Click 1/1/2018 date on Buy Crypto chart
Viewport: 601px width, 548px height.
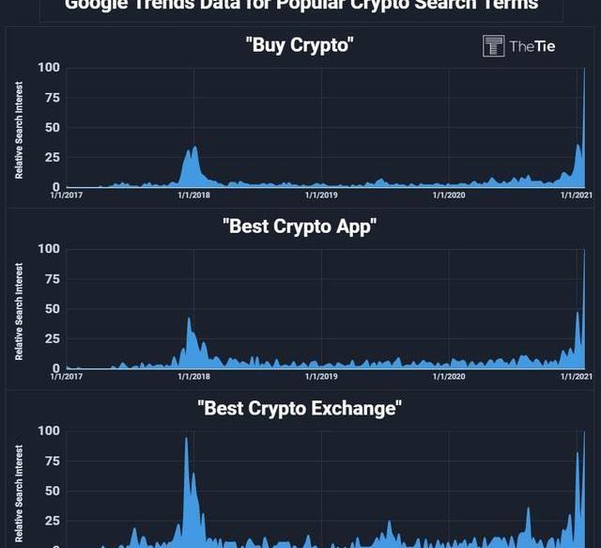click(x=194, y=196)
